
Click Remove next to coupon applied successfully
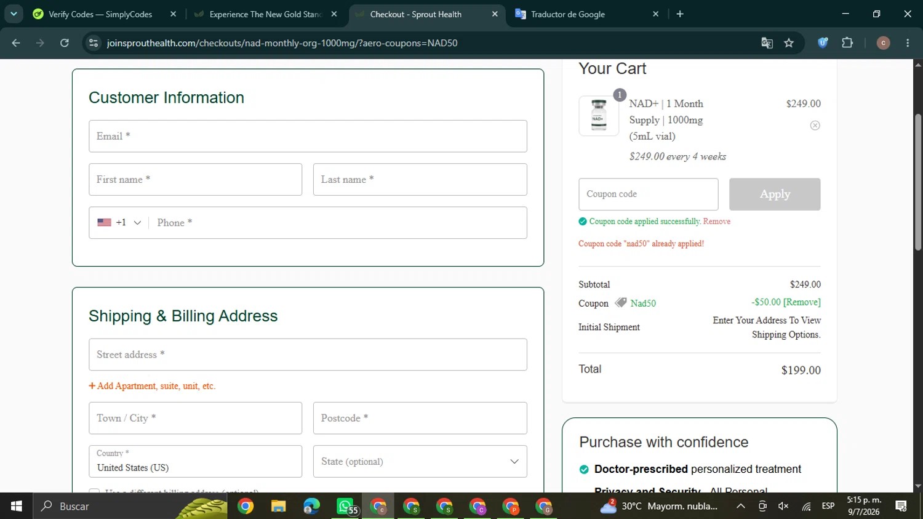[717, 222]
